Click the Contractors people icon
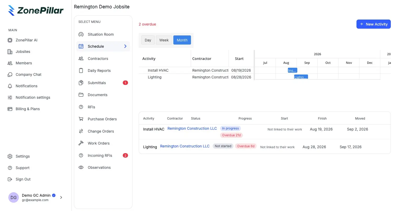Viewport: 395px width, 211px height. click(81, 59)
